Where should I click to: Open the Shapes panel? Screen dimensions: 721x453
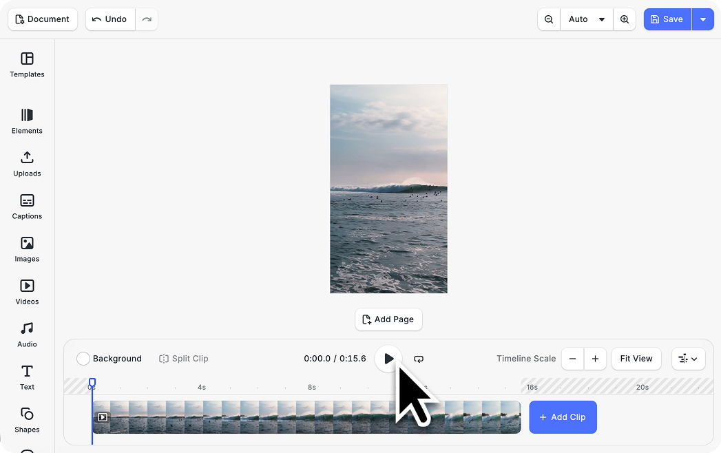(x=27, y=420)
